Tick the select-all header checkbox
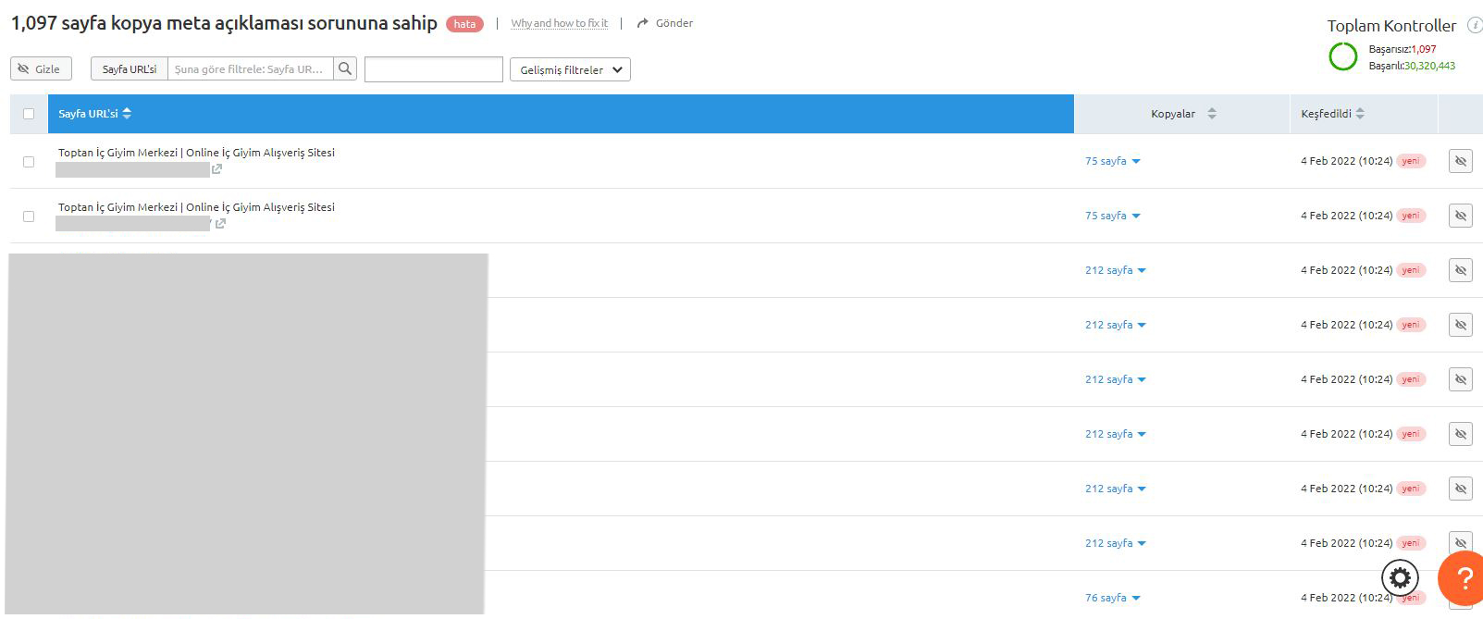 point(29,114)
